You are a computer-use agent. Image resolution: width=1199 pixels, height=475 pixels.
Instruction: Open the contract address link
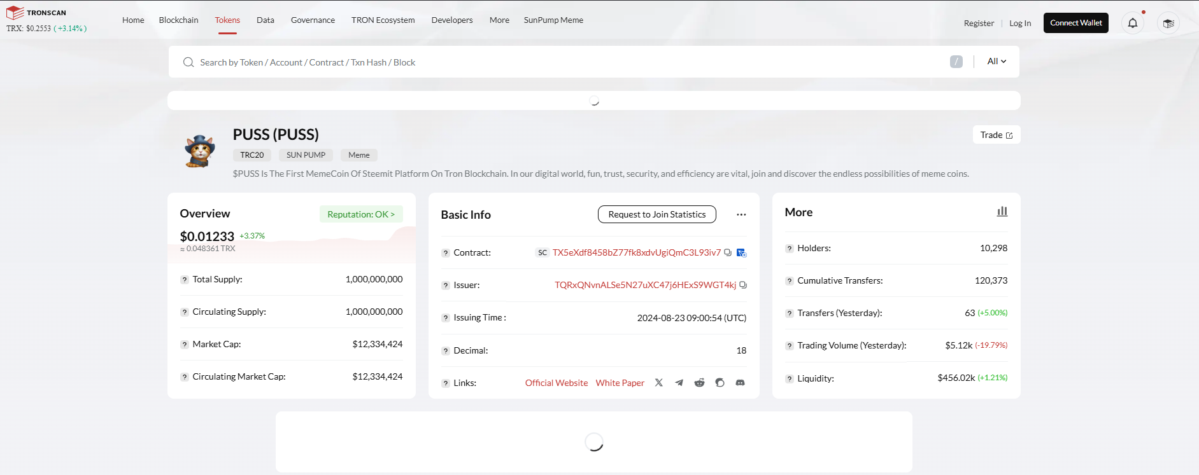coord(637,252)
